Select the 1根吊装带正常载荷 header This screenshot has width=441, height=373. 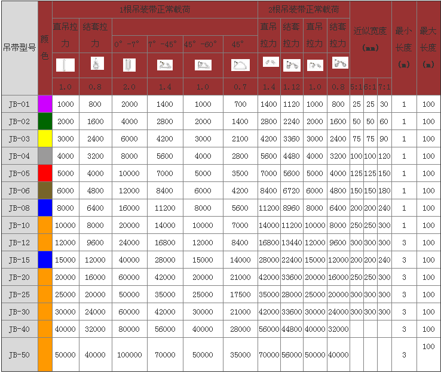[155, 10]
